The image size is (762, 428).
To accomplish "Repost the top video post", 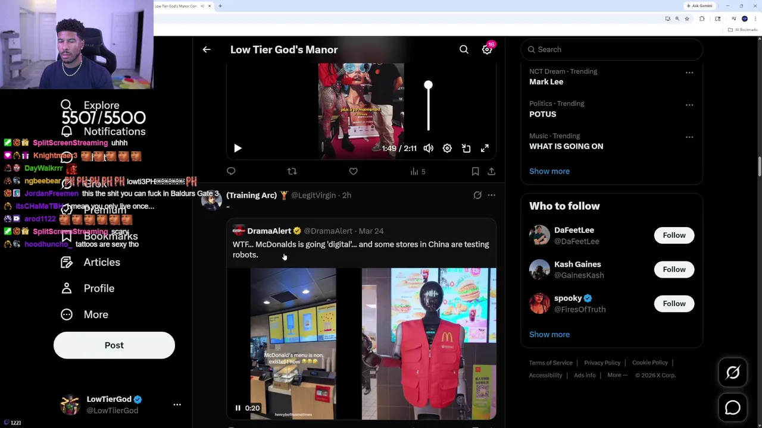I will 292,171.
